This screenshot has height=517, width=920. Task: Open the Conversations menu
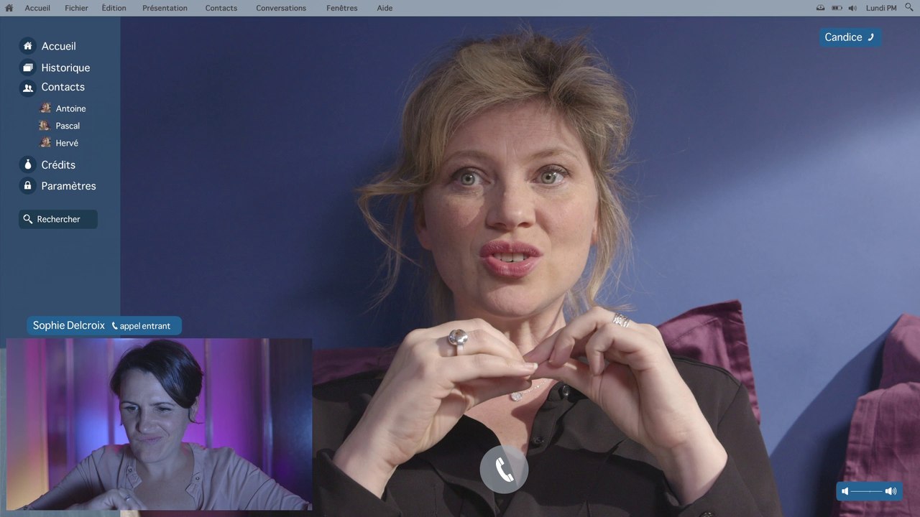pyautogui.click(x=281, y=8)
